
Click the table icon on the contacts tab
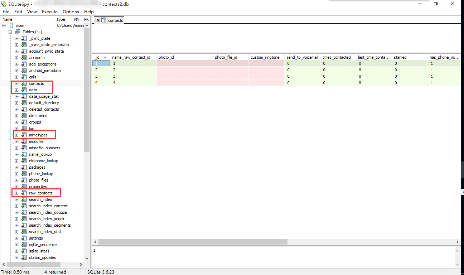(x=104, y=20)
